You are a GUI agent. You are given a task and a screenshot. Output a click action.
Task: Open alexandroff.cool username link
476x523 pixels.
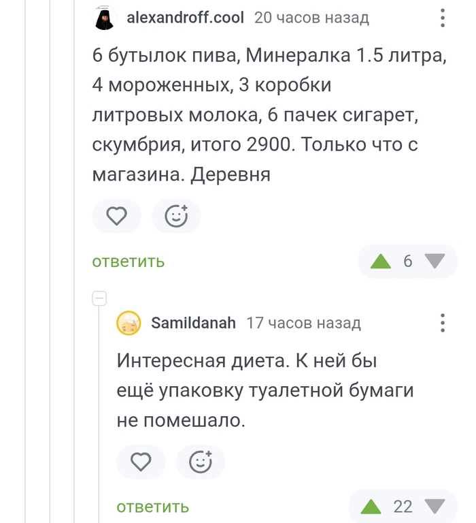pyautogui.click(x=185, y=18)
